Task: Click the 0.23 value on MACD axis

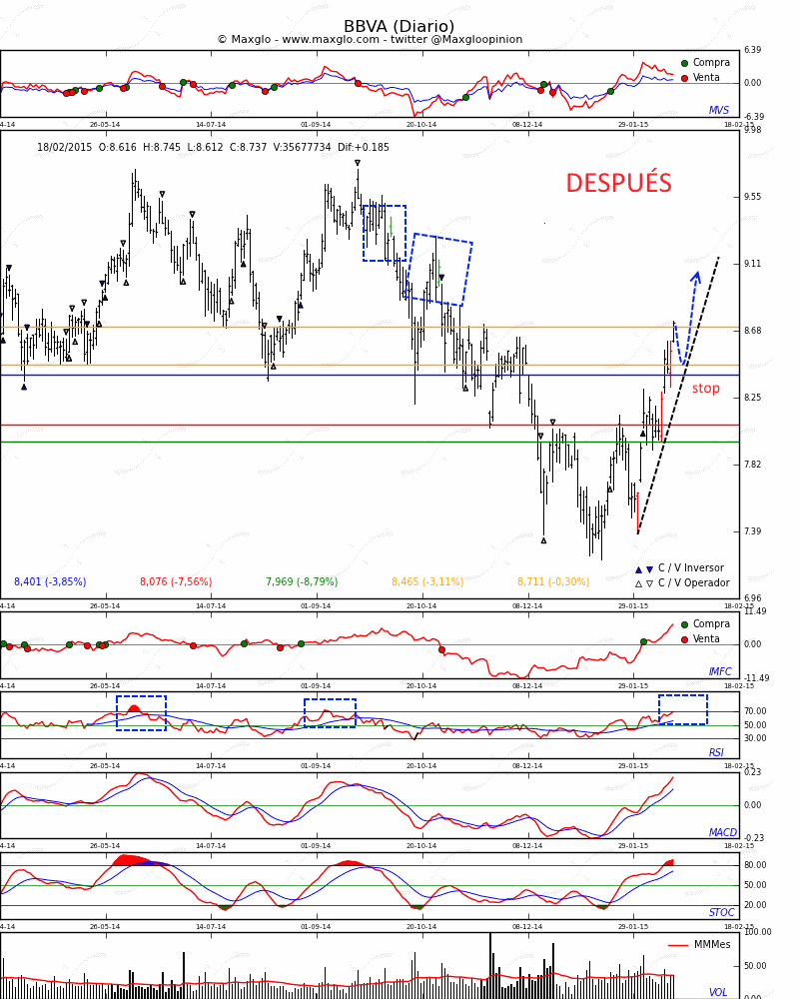Action: click(752, 772)
